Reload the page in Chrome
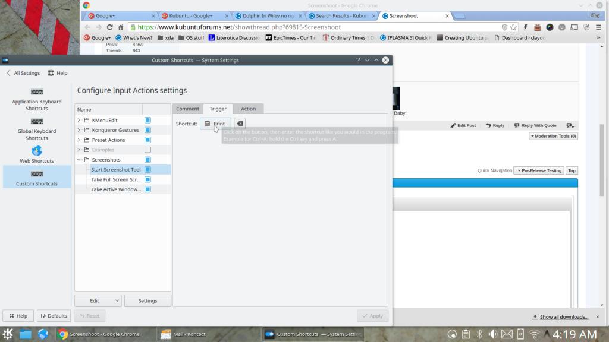The height and width of the screenshot is (342, 609). (109, 27)
